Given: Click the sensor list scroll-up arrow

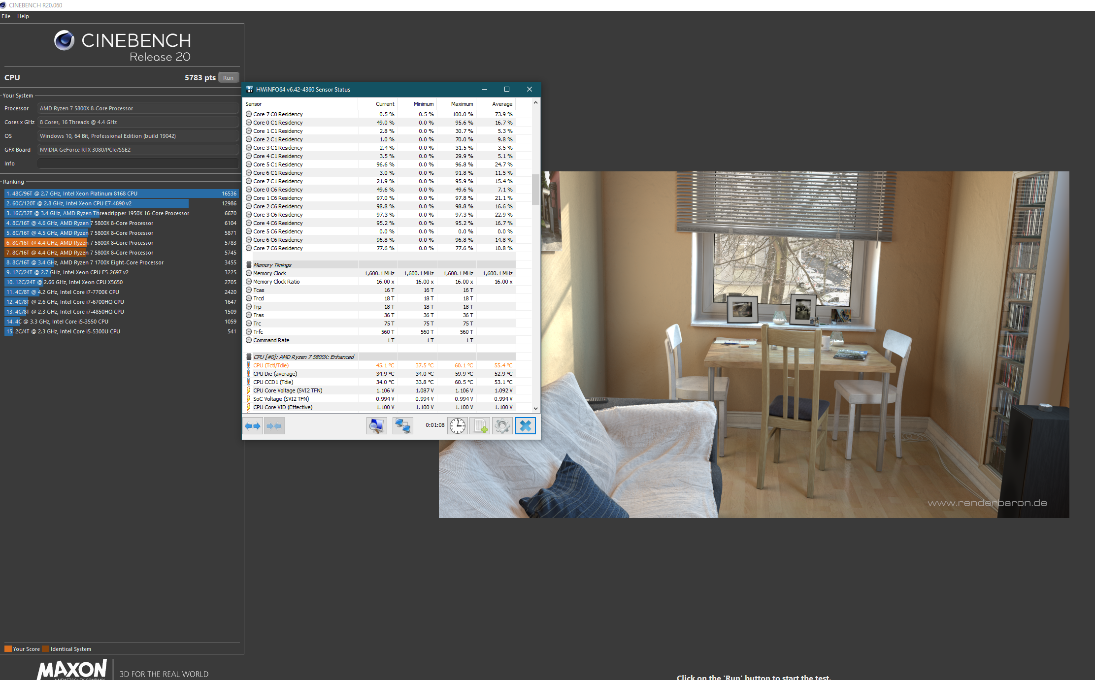Looking at the screenshot, I should pos(535,103).
